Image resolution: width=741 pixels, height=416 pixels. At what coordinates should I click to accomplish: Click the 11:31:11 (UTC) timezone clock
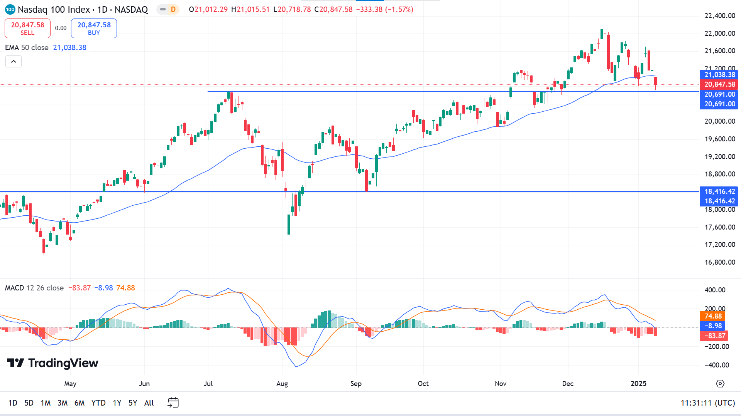707,403
